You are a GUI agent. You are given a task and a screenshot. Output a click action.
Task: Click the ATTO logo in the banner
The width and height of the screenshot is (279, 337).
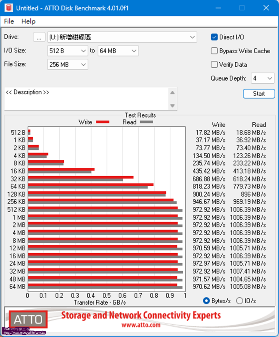pos(28,319)
